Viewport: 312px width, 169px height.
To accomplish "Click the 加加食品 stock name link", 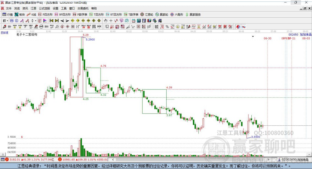I will click(x=306, y=35).
